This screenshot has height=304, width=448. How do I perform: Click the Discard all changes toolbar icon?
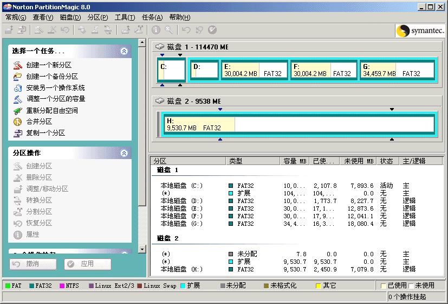click(199, 30)
